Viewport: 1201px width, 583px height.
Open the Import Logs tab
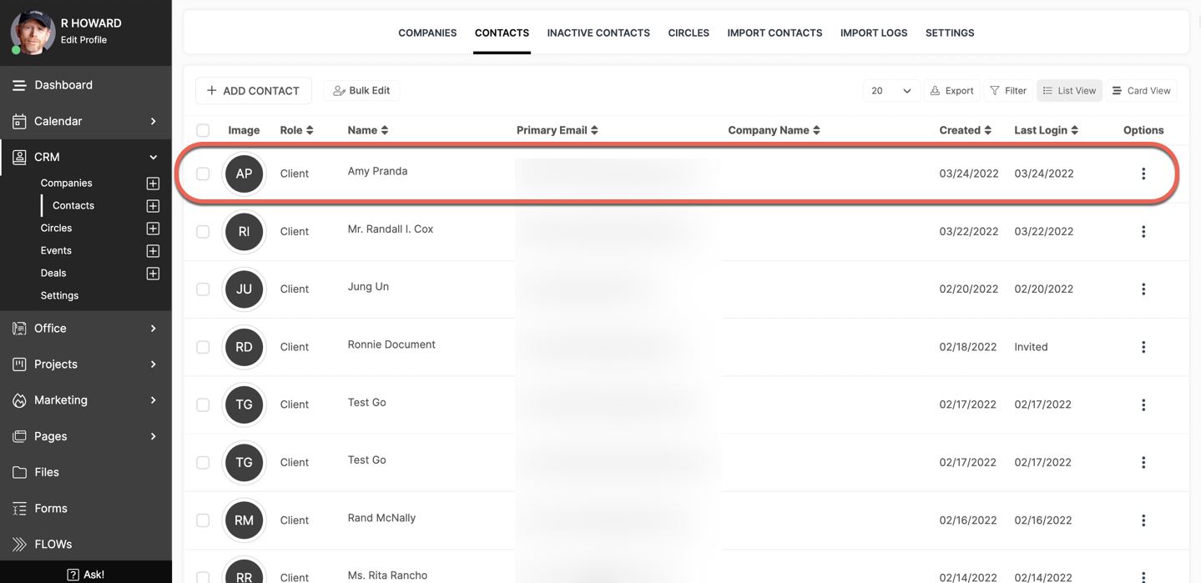[874, 33]
